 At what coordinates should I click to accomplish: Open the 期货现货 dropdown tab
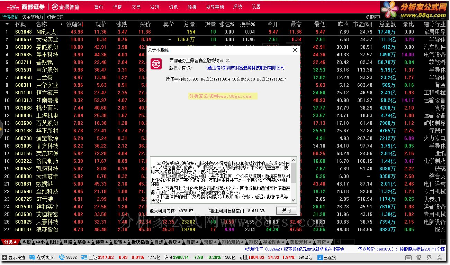point(233,242)
